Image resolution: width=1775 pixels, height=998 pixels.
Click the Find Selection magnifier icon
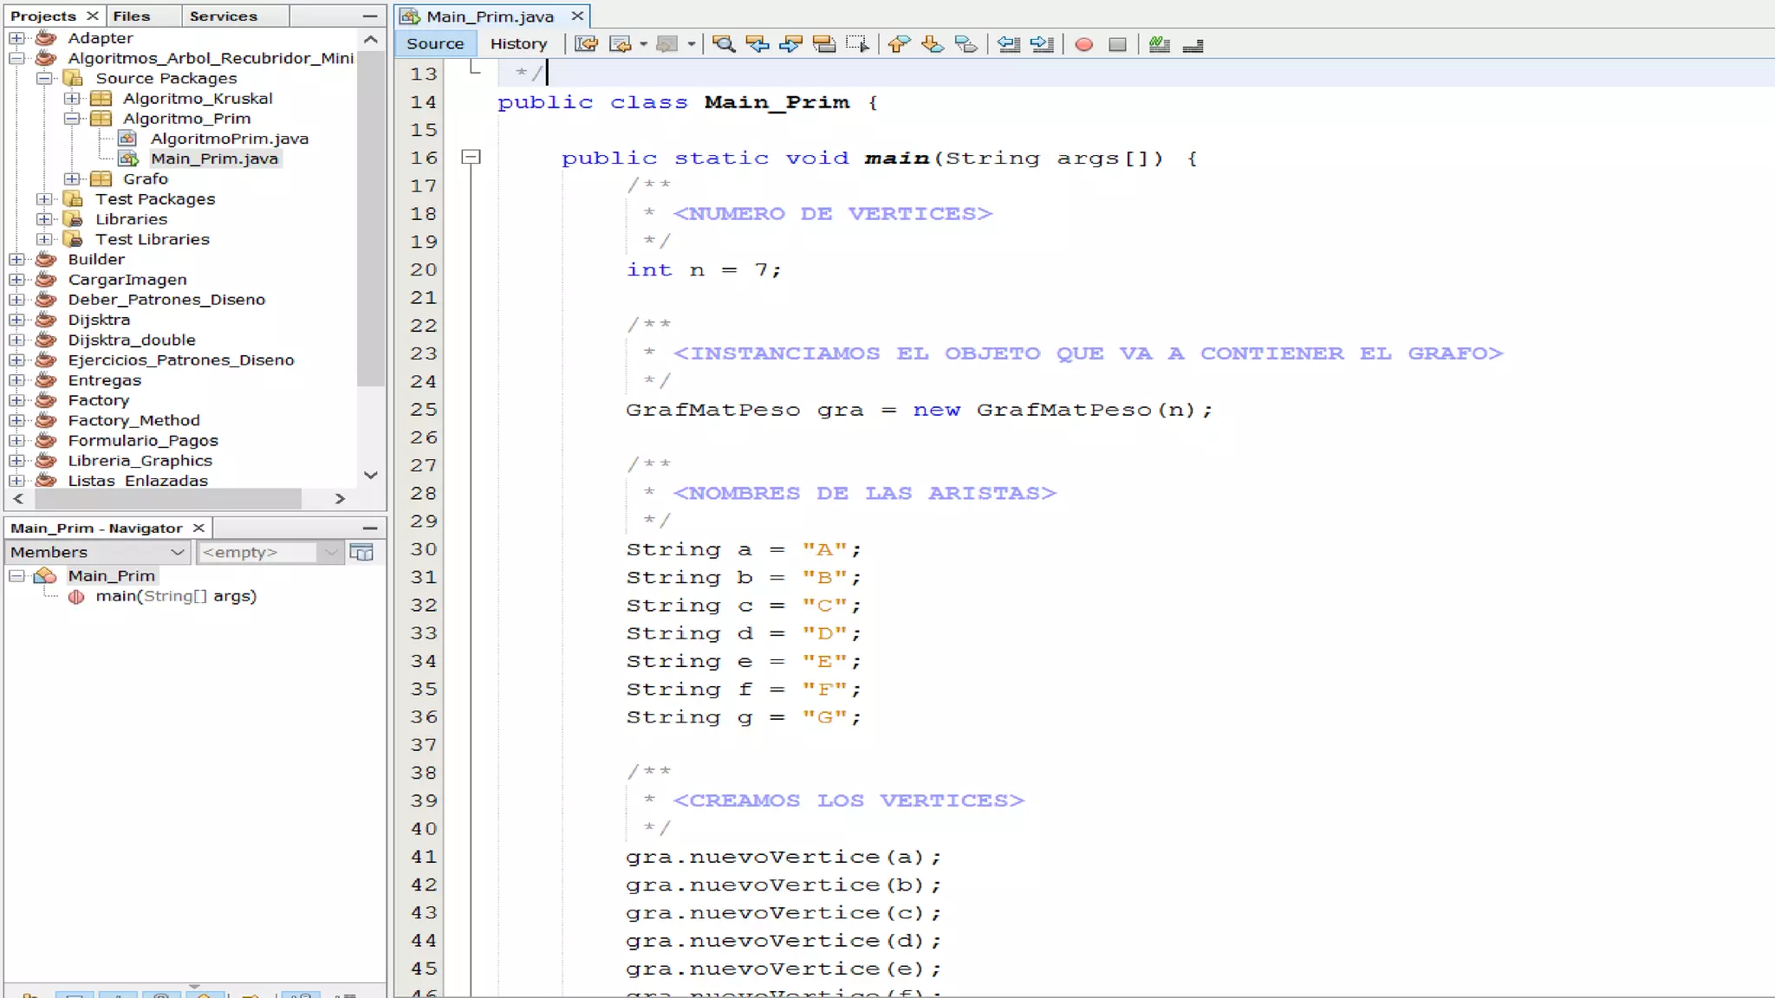pyautogui.click(x=723, y=44)
